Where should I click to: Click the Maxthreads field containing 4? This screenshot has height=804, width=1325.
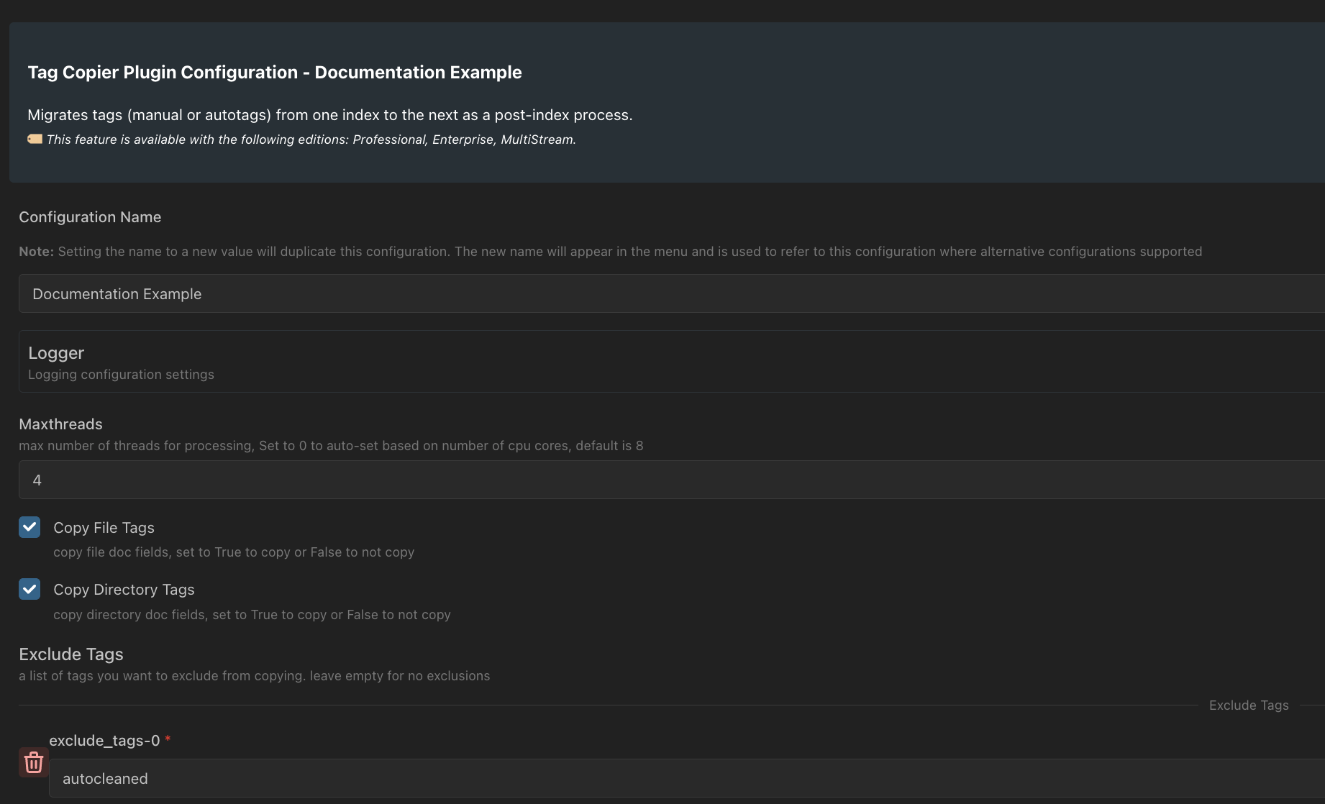(x=672, y=480)
